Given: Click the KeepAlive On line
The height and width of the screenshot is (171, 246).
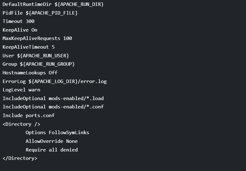Looking at the screenshot, I should 20,30.
